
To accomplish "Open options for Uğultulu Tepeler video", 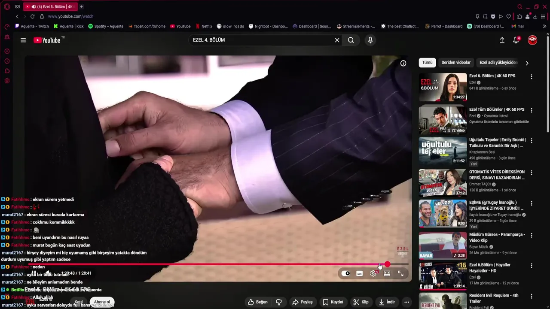I will pos(532,141).
